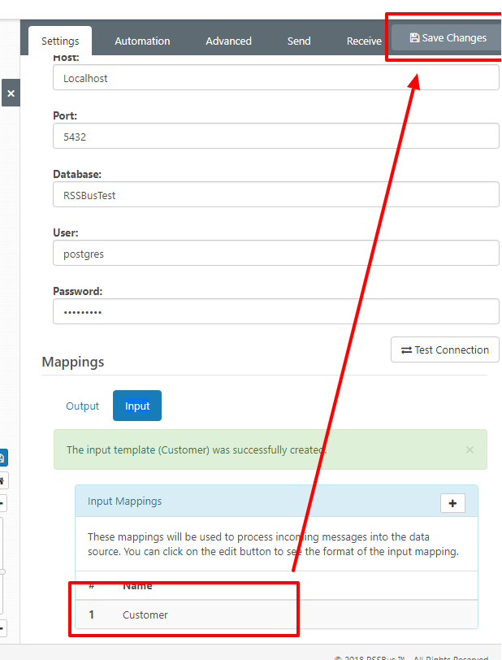Switch to the Automation tab
Viewport: 502px width, 660px height.
pyautogui.click(x=142, y=41)
